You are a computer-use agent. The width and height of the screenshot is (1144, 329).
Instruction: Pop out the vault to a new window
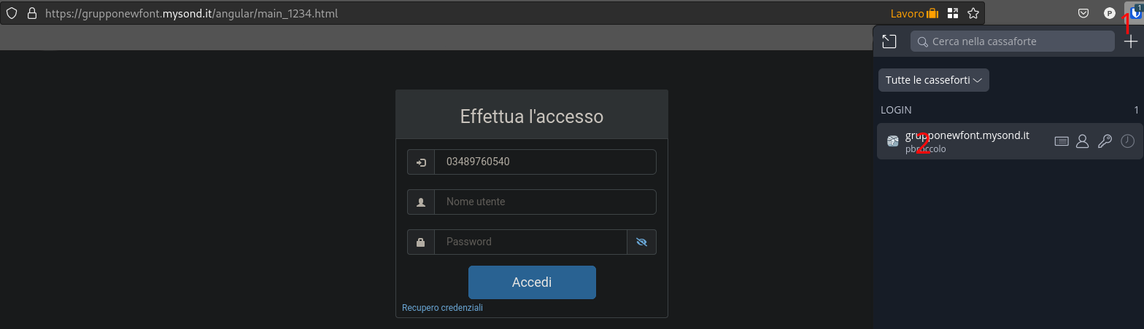pyautogui.click(x=889, y=41)
